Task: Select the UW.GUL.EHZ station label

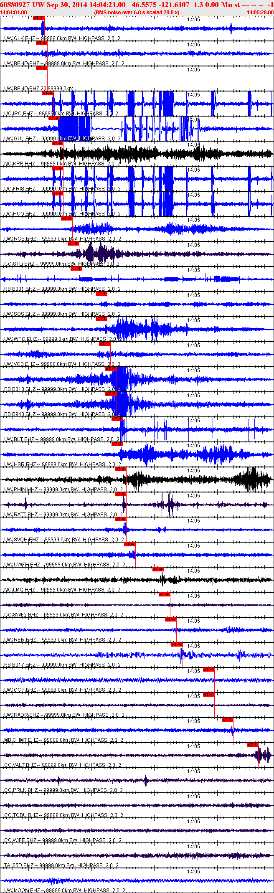Action: coord(62,139)
